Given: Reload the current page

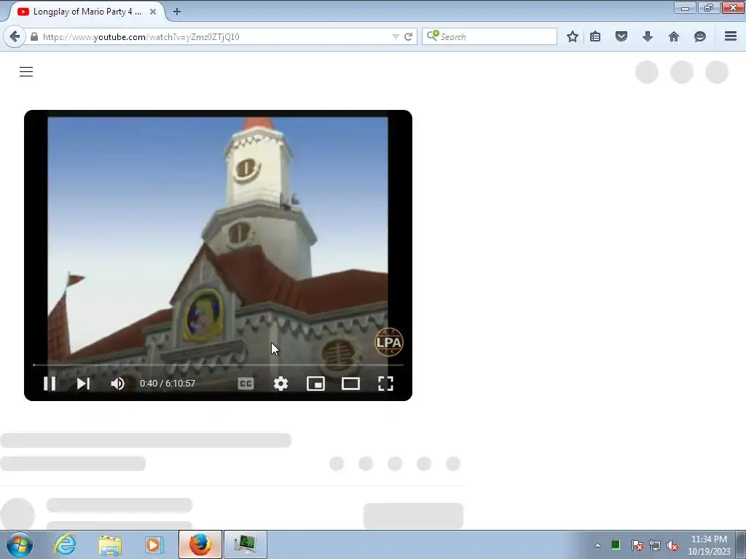Looking at the screenshot, I should coord(408,36).
